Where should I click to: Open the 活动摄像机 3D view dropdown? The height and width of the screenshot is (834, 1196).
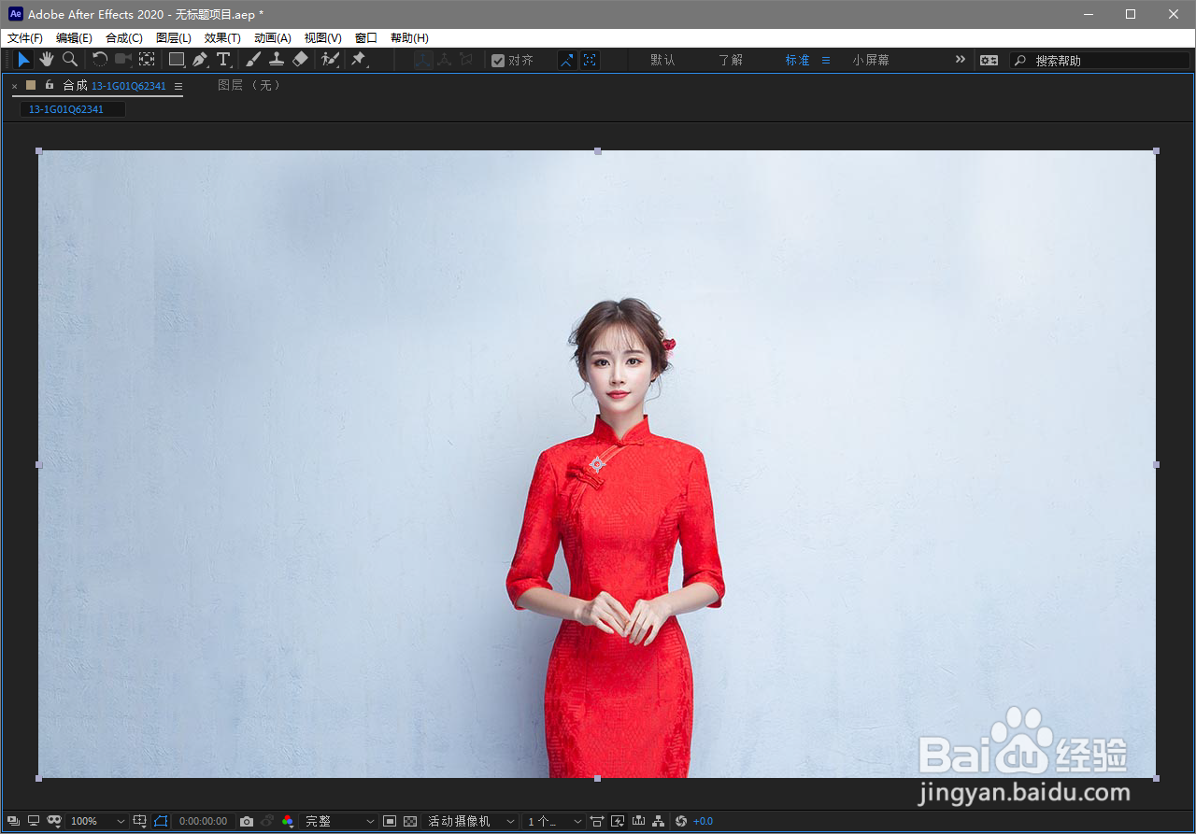pyautogui.click(x=471, y=821)
